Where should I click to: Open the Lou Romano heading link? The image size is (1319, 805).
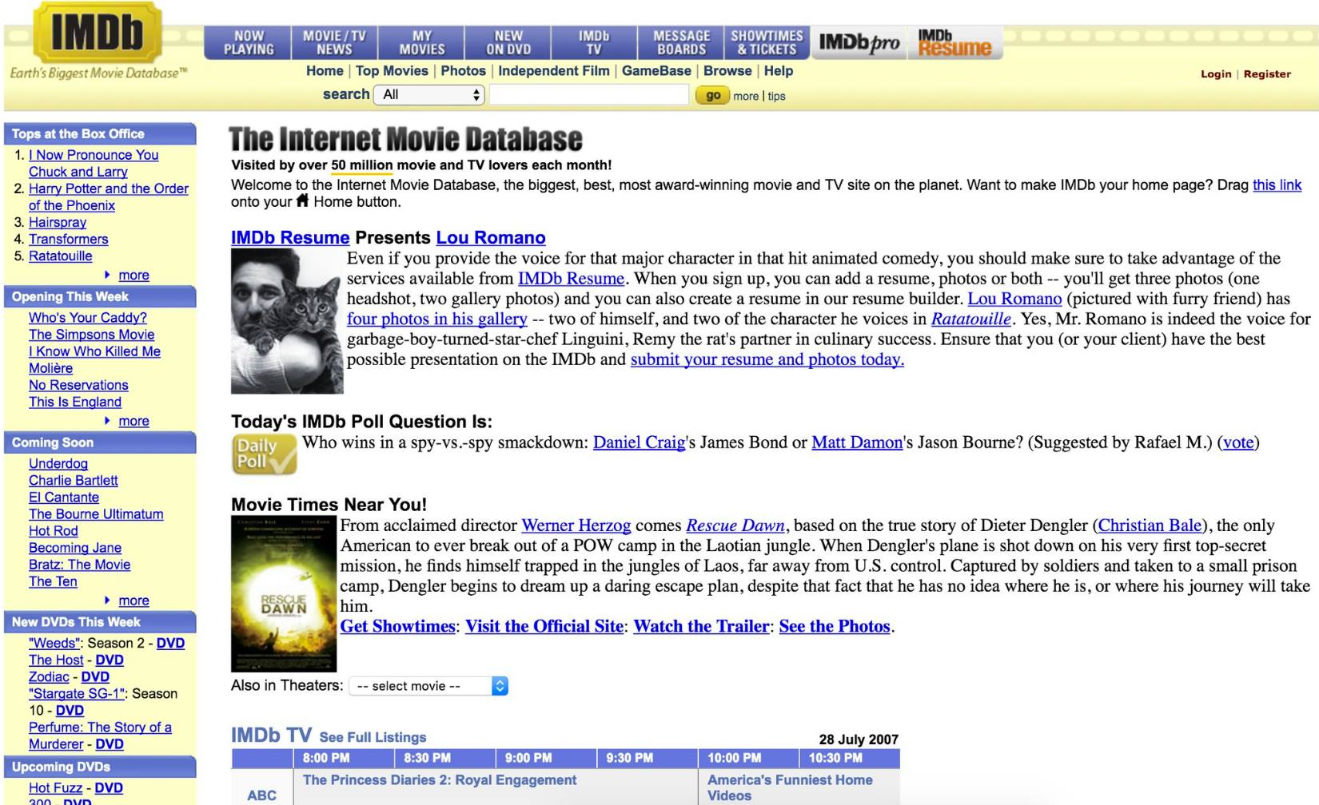[x=491, y=238]
